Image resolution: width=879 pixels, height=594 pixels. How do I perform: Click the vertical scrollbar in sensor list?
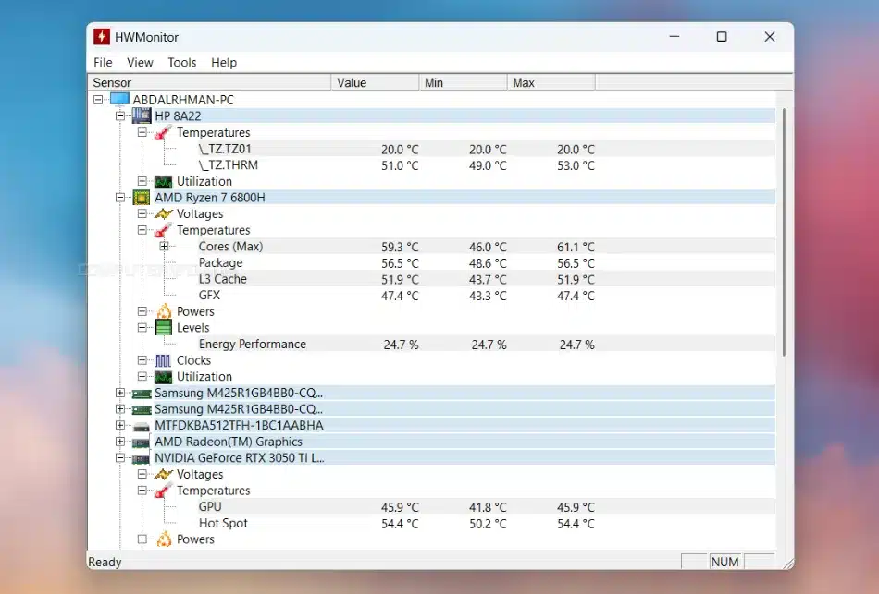tap(785, 231)
